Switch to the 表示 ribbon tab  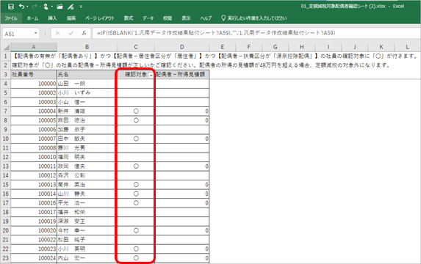tap(186, 18)
